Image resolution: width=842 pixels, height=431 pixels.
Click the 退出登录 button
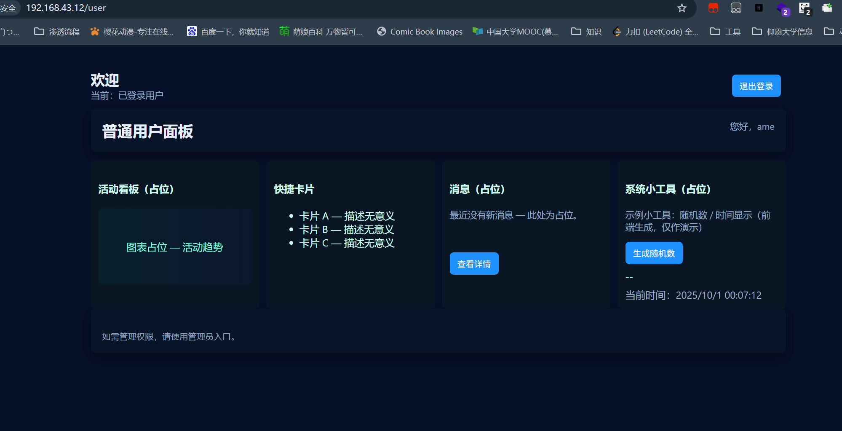point(756,86)
